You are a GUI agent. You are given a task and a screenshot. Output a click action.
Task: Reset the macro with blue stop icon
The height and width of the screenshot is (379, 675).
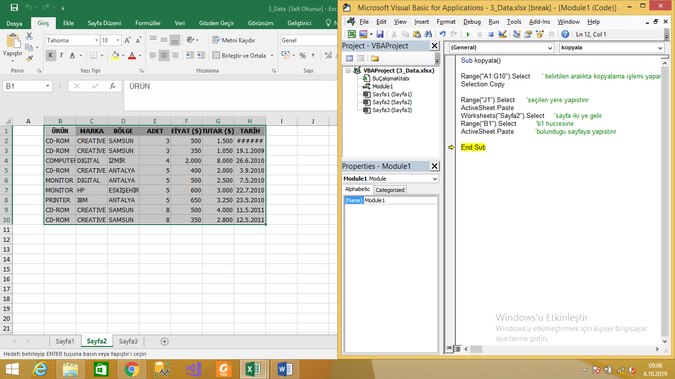(x=491, y=34)
